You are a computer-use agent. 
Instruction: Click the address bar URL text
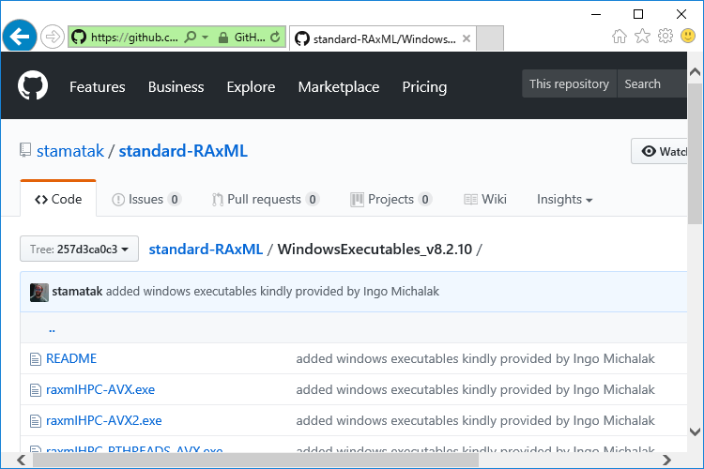point(134,37)
